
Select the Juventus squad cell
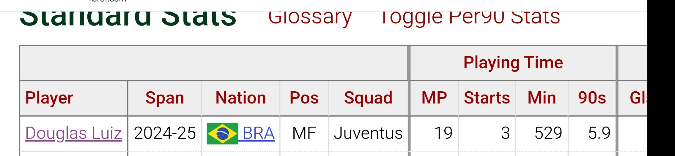coord(368,133)
